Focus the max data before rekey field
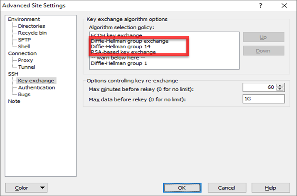The image size is (297, 196). (263, 99)
